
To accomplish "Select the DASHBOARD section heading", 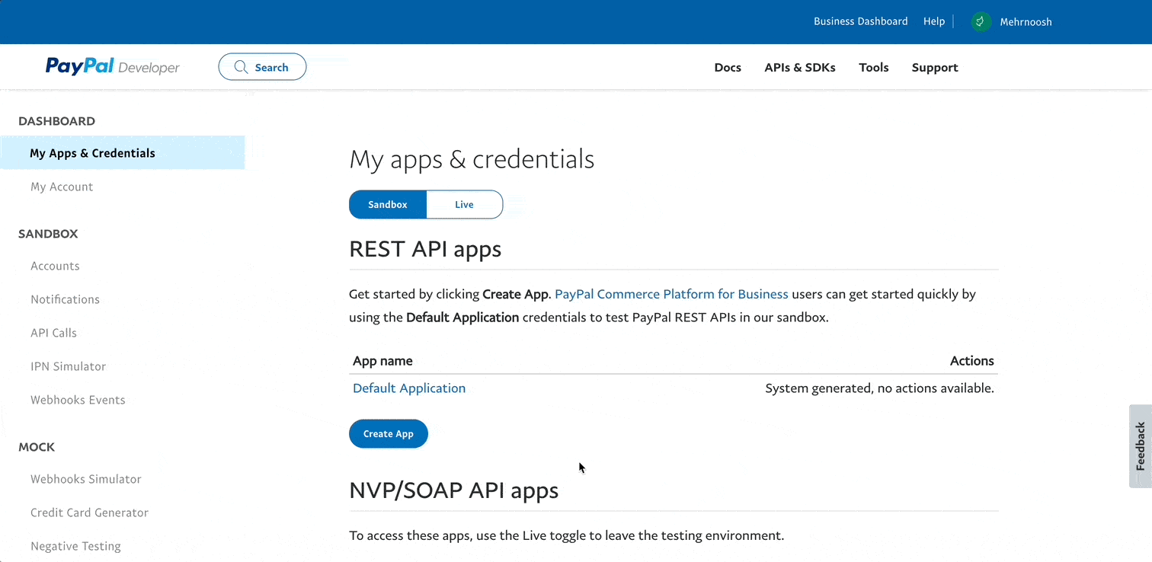I will click(x=56, y=121).
